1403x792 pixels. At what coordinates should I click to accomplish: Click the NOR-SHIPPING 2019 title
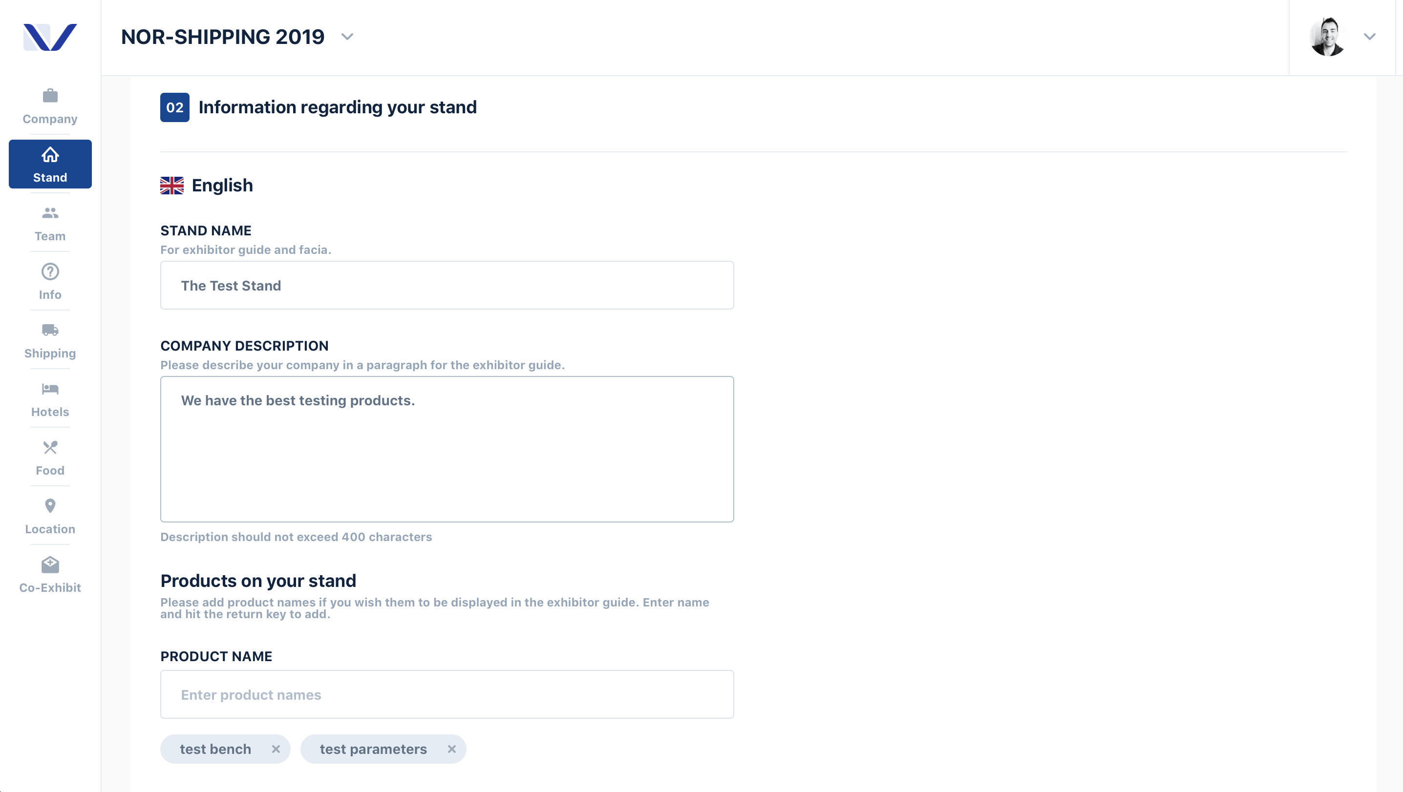click(x=223, y=37)
